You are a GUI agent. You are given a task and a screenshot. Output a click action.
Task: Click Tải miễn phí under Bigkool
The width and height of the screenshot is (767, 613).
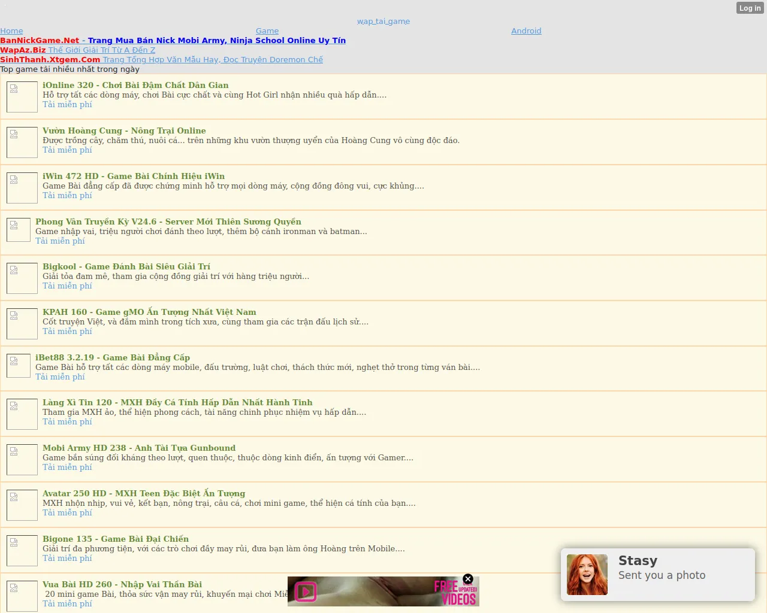[x=67, y=286]
